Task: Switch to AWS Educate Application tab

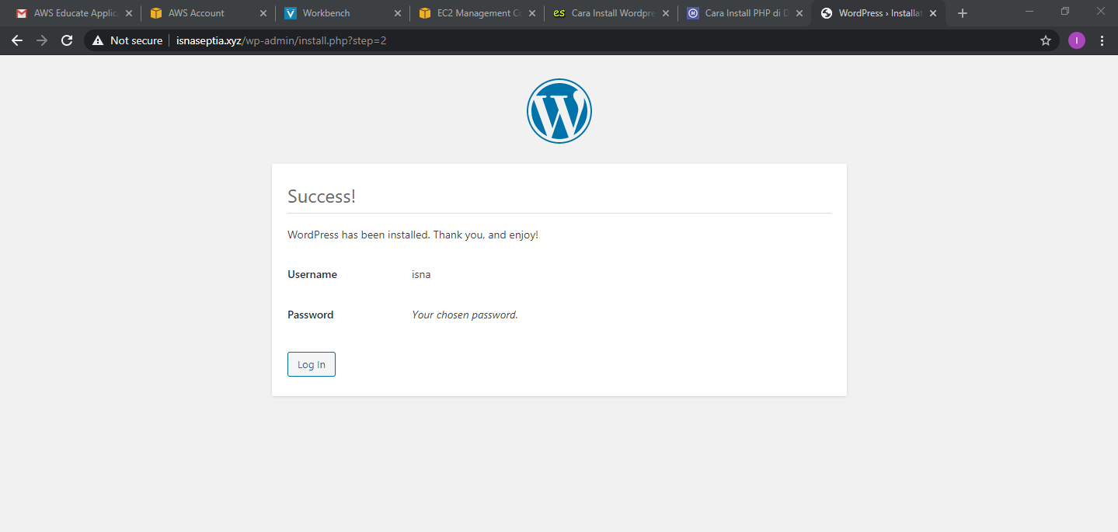Action: click(x=73, y=13)
